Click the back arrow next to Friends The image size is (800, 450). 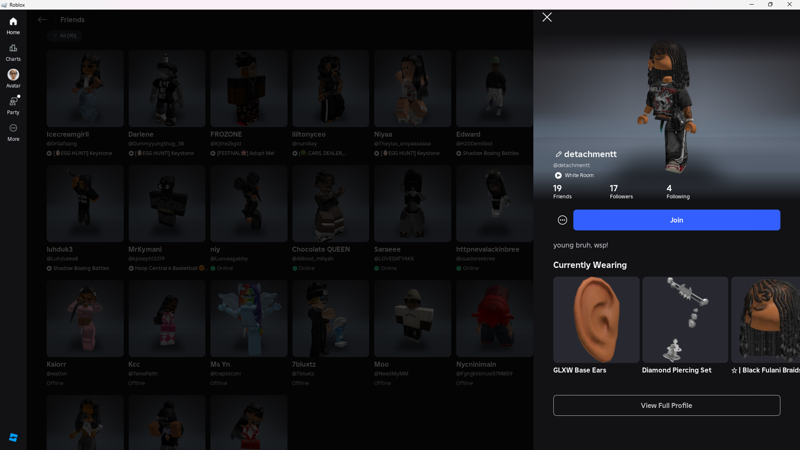(42, 20)
